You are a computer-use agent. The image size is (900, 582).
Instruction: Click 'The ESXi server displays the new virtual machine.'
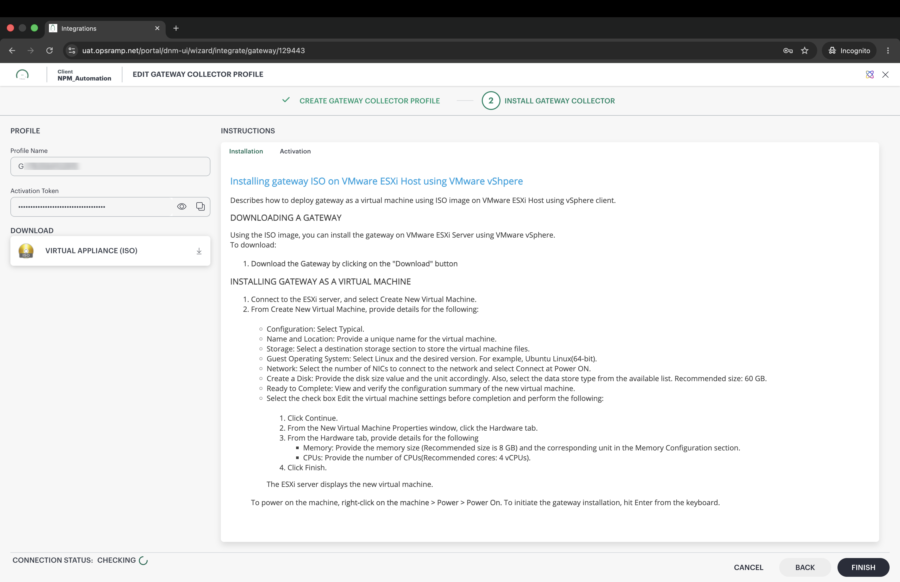349,484
